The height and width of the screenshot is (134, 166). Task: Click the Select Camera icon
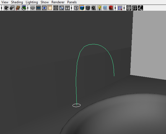tap(6, 8)
